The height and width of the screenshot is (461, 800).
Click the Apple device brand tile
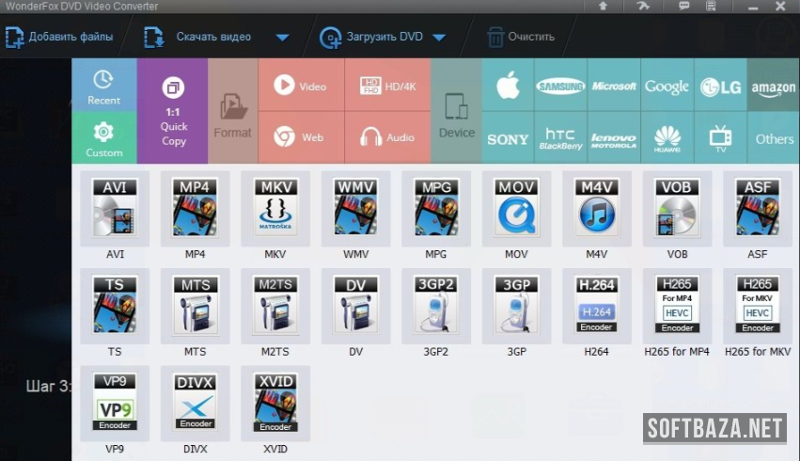(508, 86)
